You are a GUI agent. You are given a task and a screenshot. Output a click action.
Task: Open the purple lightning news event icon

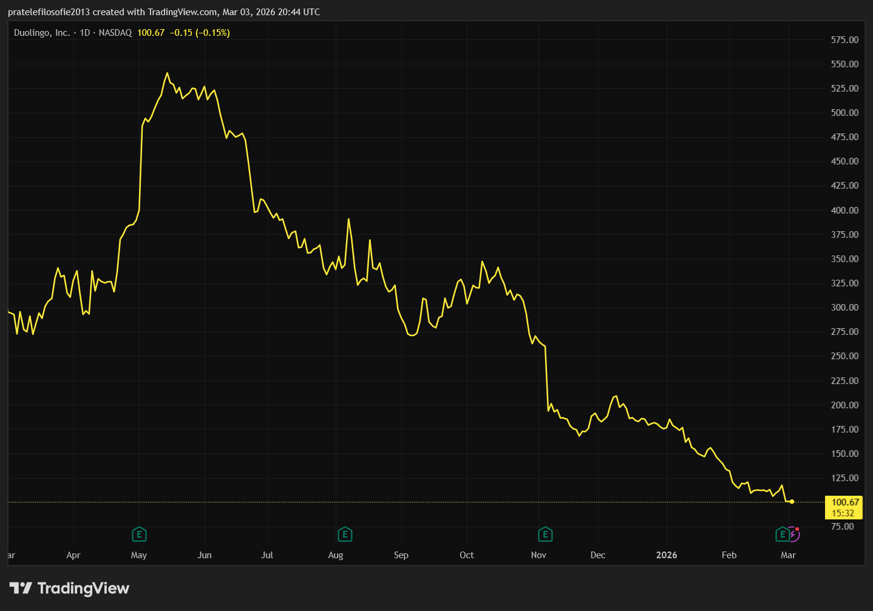click(x=794, y=535)
